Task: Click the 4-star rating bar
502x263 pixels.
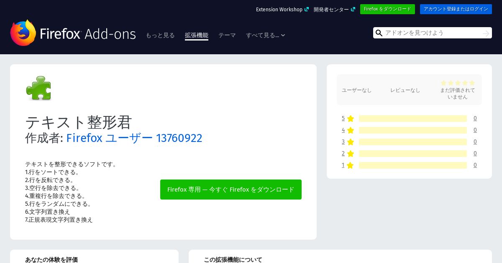Action: click(413, 130)
